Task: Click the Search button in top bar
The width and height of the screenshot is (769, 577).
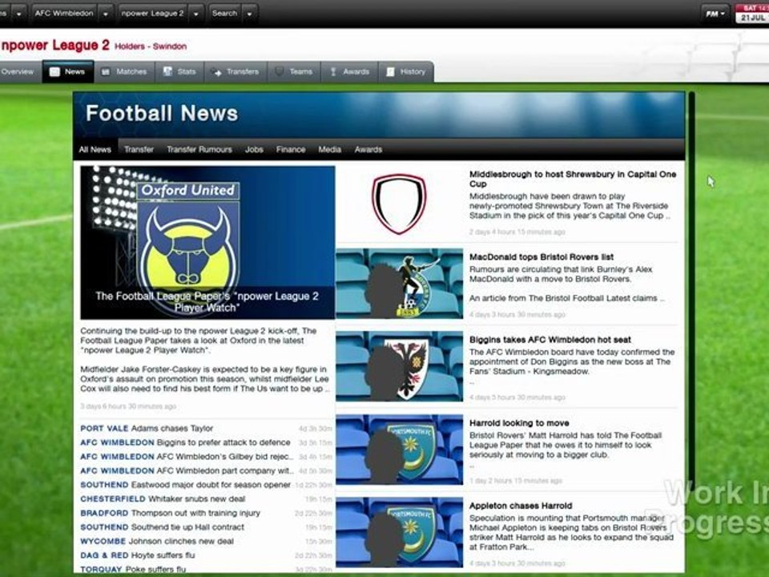Action: point(224,14)
